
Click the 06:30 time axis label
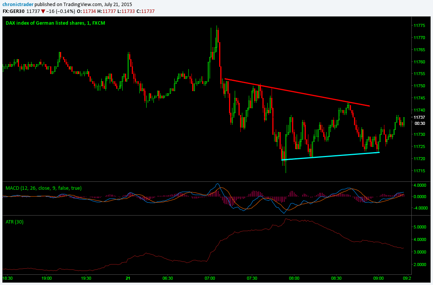168,278
